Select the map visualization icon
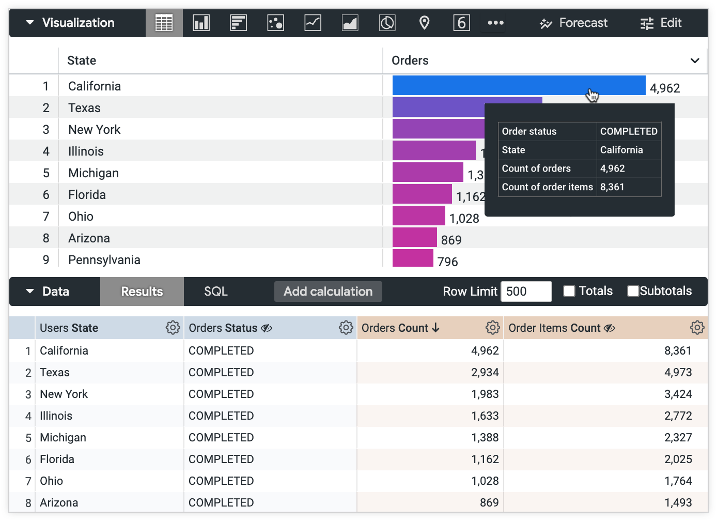Image resolution: width=717 pixels, height=521 pixels. pyautogui.click(x=424, y=22)
